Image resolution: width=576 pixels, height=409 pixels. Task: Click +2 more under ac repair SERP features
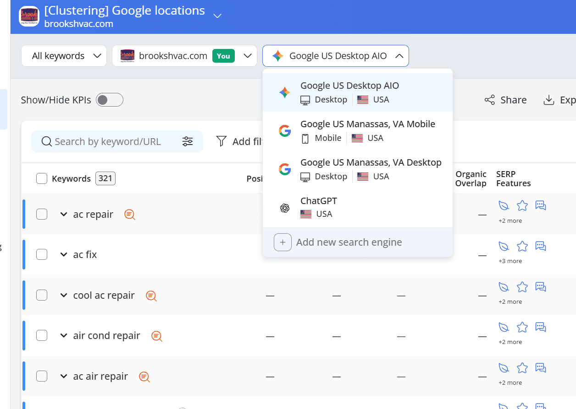pyautogui.click(x=510, y=221)
